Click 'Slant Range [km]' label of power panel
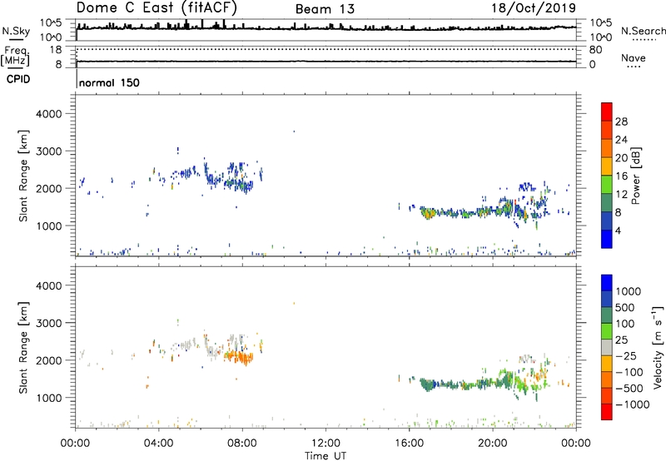 [x=23, y=176]
